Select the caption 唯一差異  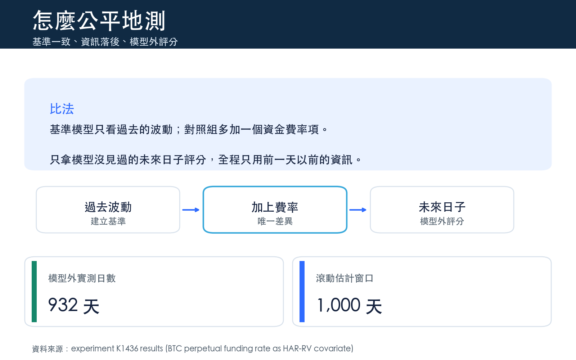tap(275, 221)
